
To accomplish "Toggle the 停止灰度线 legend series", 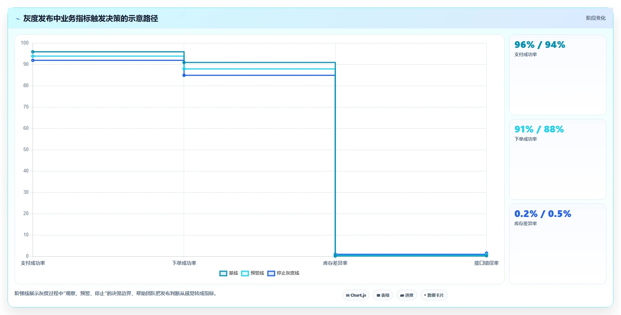I will [283, 273].
